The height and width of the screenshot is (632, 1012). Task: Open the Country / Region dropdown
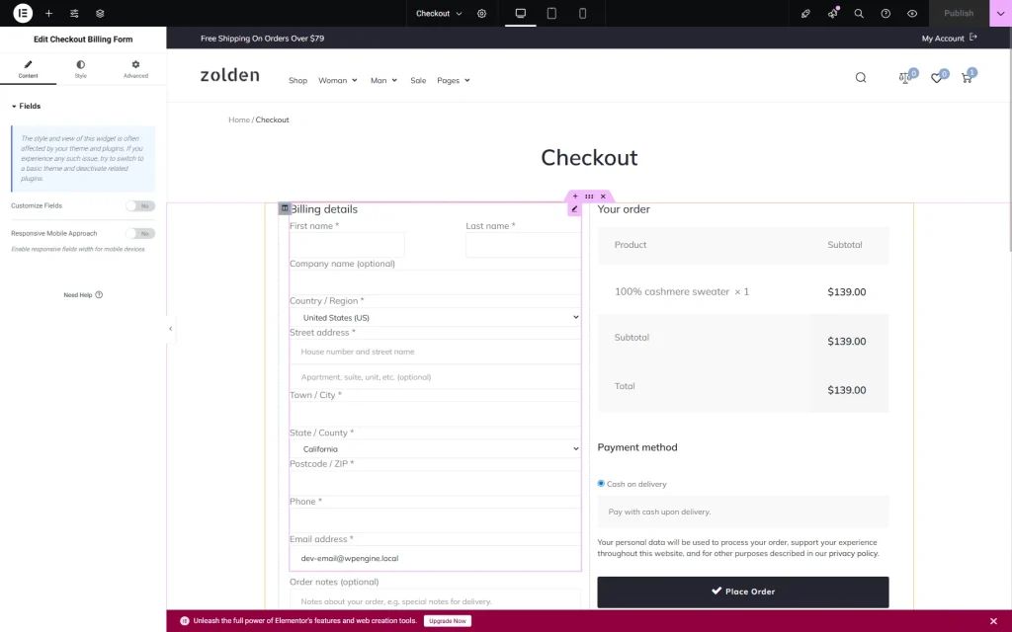[x=435, y=317]
